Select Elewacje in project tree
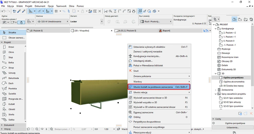254x134 pixels. [226, 53]
